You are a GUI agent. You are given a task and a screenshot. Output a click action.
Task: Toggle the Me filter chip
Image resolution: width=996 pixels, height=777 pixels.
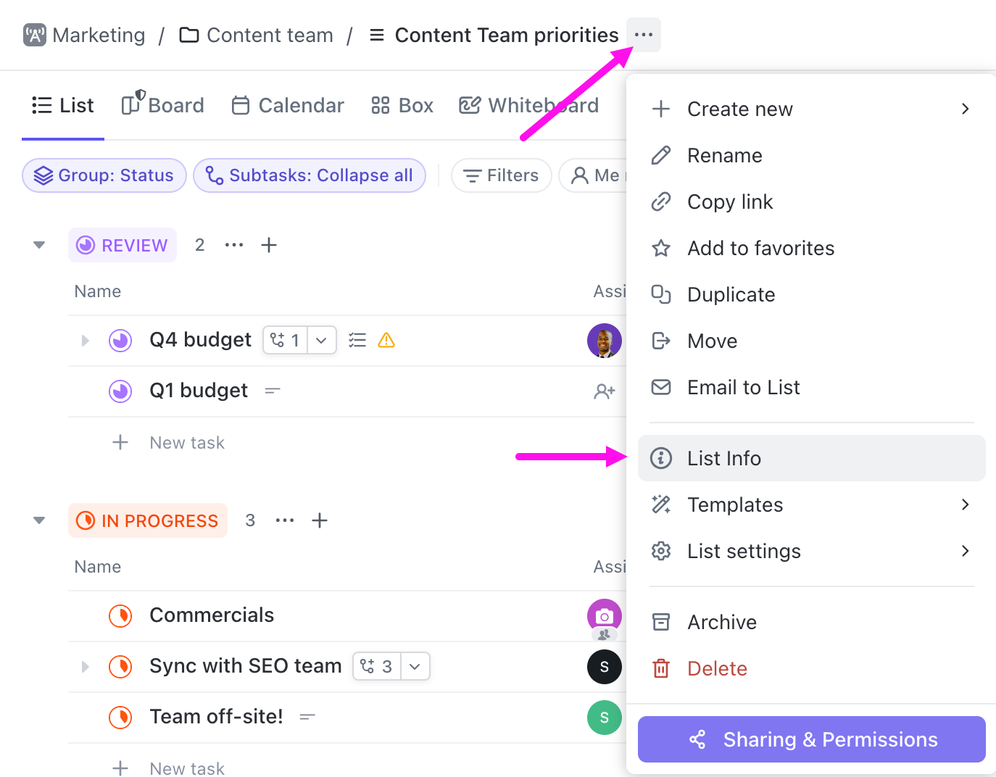tap(594, 175)
